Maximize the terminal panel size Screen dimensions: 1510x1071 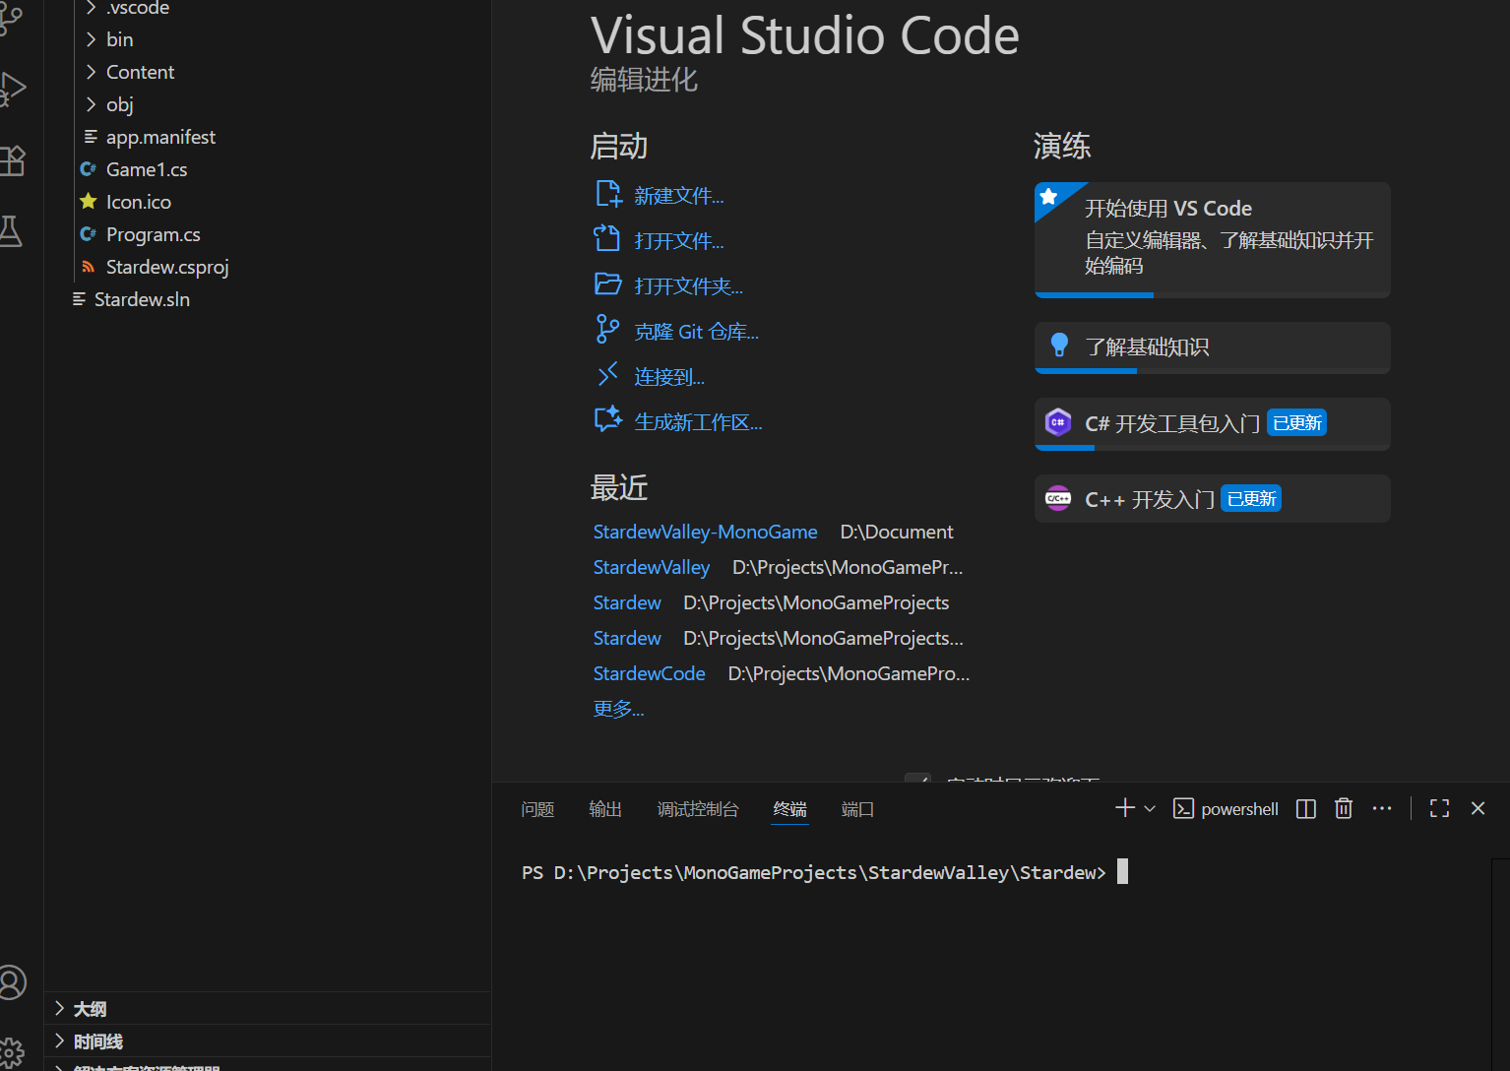pos(1440,809)
